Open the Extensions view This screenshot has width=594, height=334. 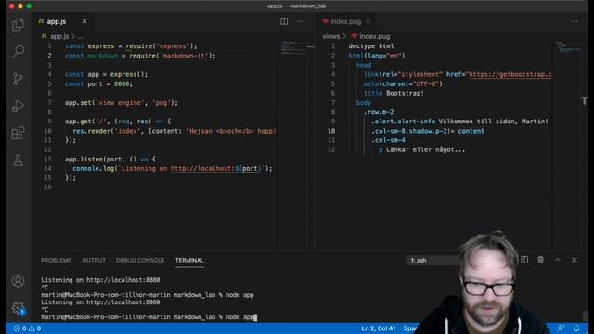[18, 134]
